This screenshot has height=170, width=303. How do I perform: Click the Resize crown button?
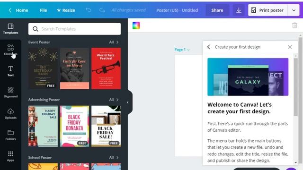click(x=66, y=10)
